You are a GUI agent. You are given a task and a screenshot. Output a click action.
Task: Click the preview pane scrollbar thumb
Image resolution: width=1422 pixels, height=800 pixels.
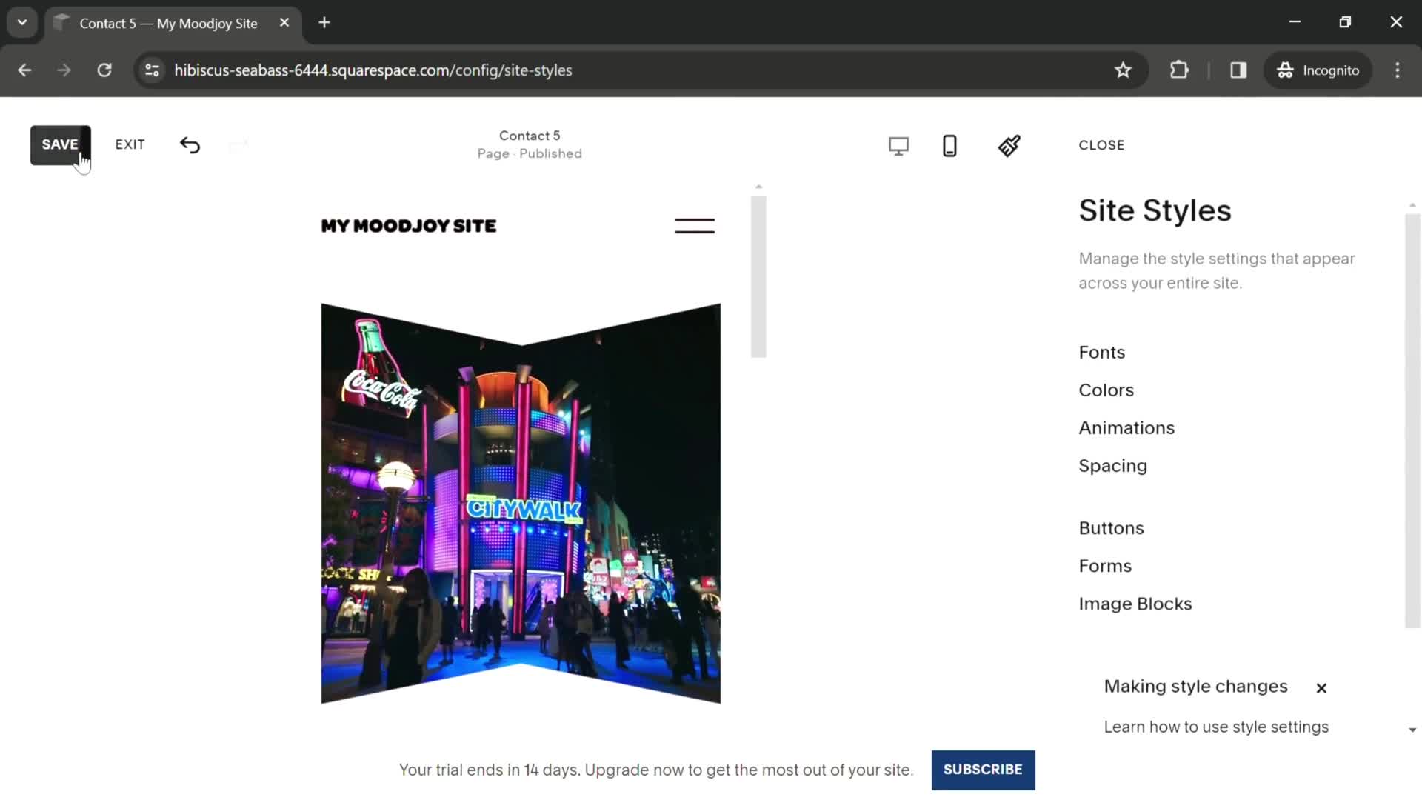pos(758,276)
